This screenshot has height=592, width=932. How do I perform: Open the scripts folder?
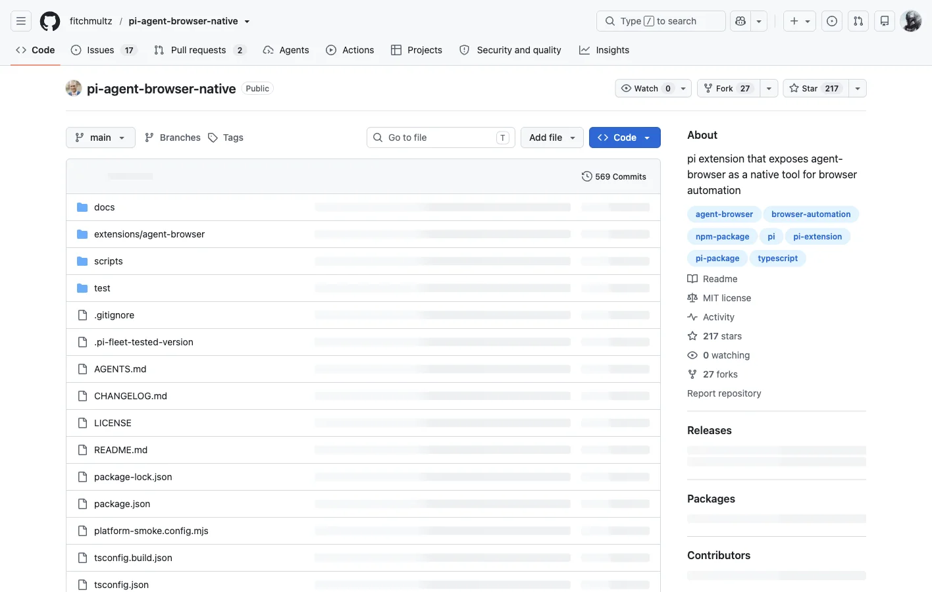click(108, 261)
